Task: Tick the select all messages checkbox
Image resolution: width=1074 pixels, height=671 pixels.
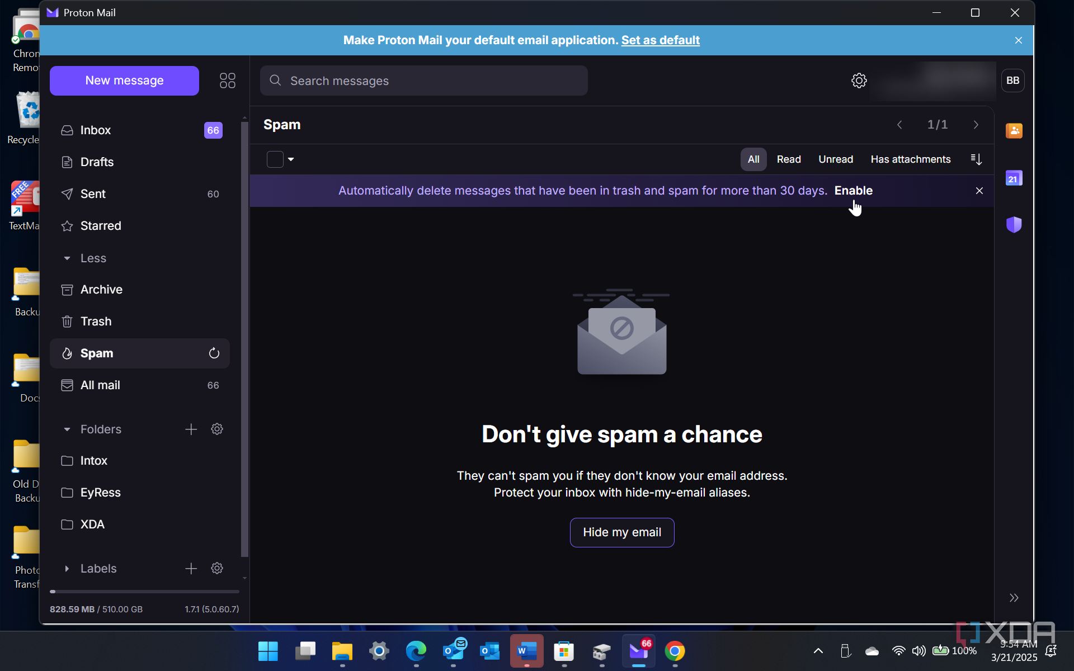Action: pyautogui.click(x=275, y=159)
